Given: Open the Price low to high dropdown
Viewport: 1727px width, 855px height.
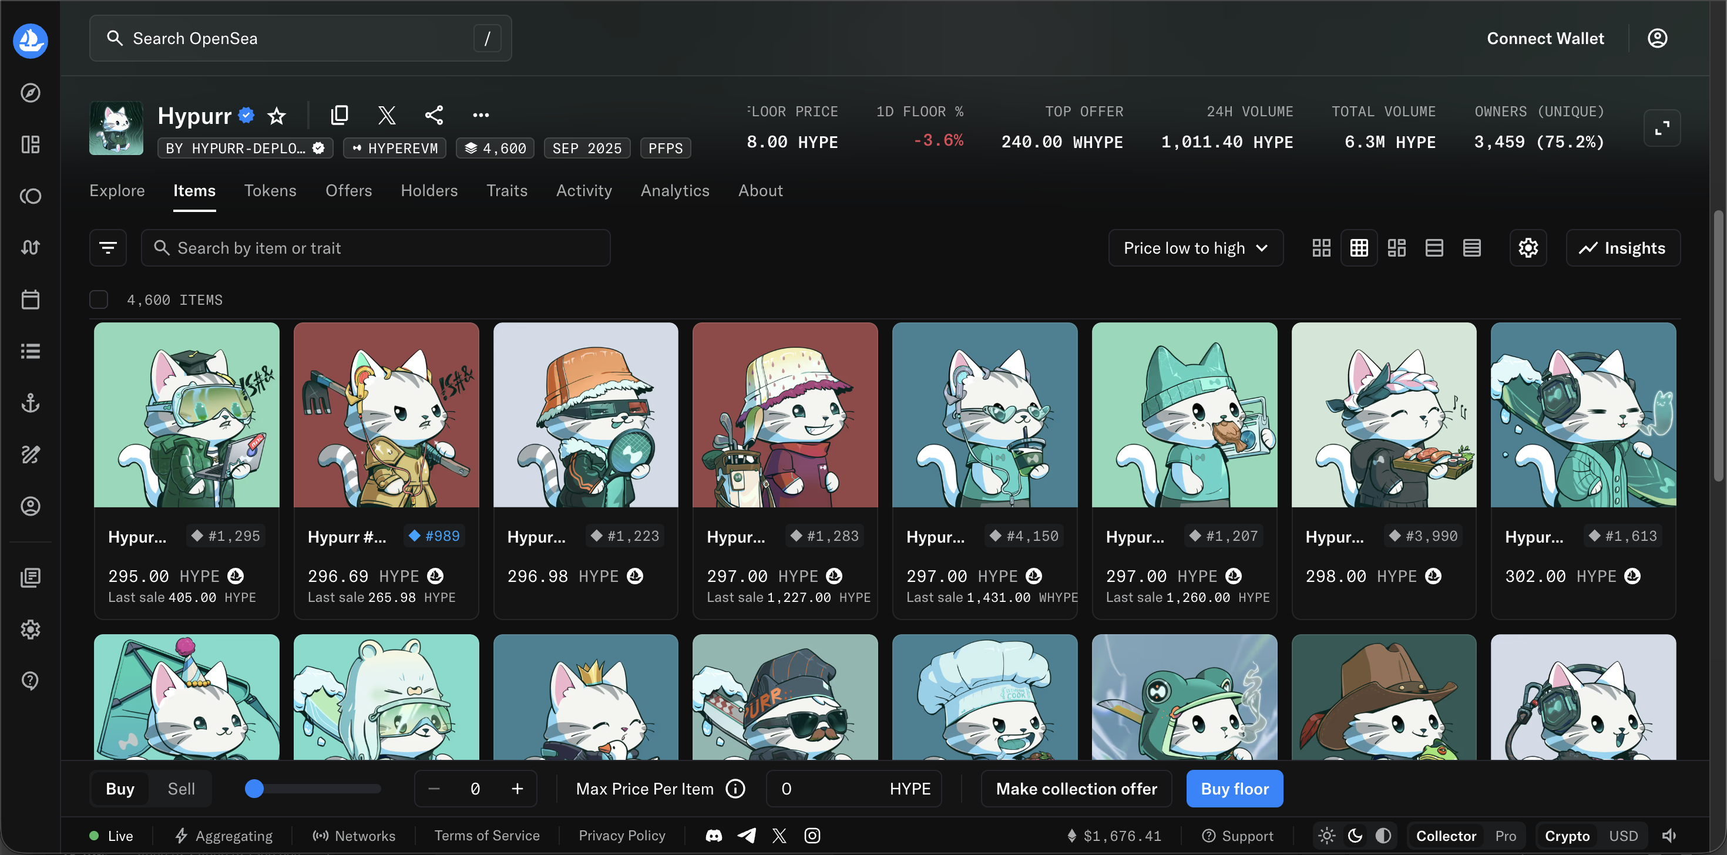Looking at the screenshot, I should pos(1195,248).
